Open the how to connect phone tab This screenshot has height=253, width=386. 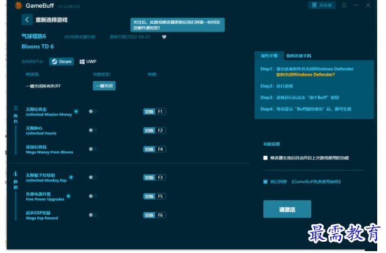pyautogui.click(x=299, y=56)
